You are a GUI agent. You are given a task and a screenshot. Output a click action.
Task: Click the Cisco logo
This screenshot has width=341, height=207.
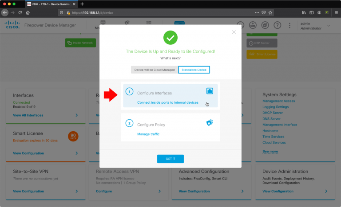12,25
